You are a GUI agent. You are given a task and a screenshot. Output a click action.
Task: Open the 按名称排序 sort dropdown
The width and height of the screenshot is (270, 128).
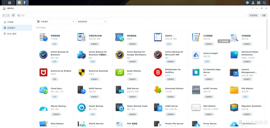pyautogui.click(x=92, y=21)
